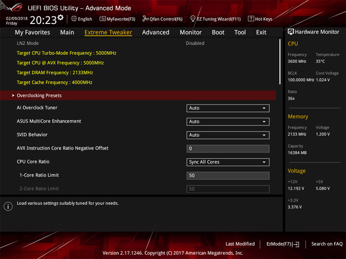This screenshot has width=346, height=259.
Task: Click memory voltage value 1.200 V
Action: click(323, 134)
